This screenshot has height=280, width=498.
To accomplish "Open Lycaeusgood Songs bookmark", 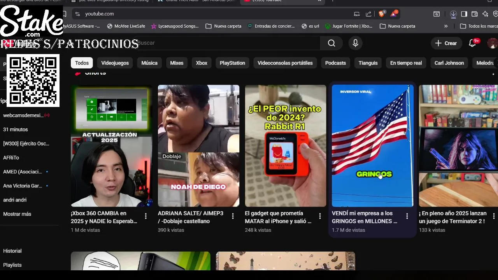I will (x=175, y=26).
